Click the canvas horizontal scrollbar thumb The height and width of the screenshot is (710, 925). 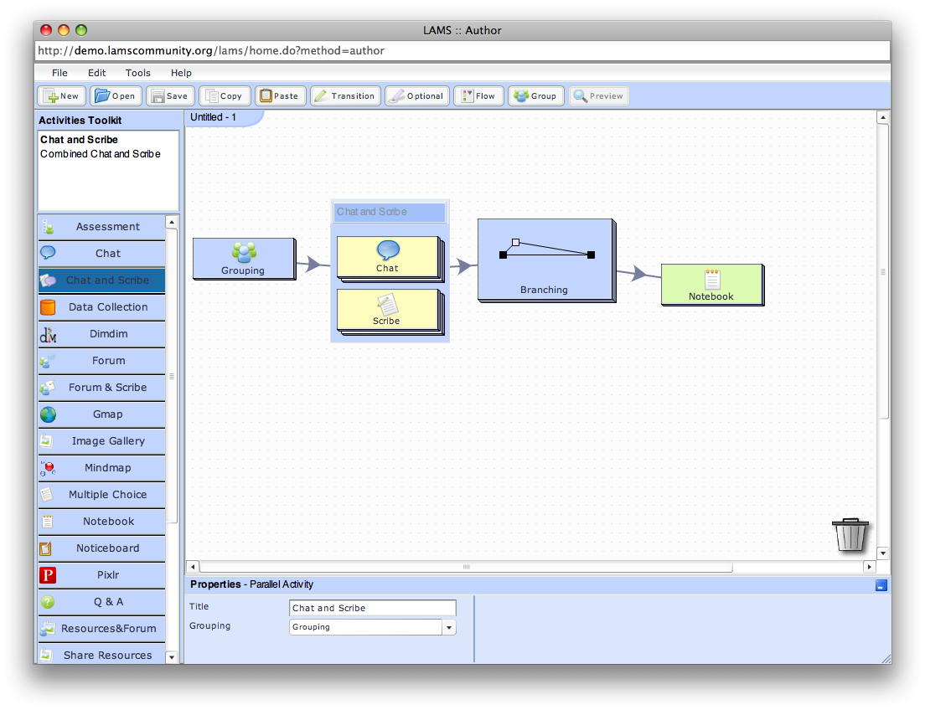[x=466, y=567]
